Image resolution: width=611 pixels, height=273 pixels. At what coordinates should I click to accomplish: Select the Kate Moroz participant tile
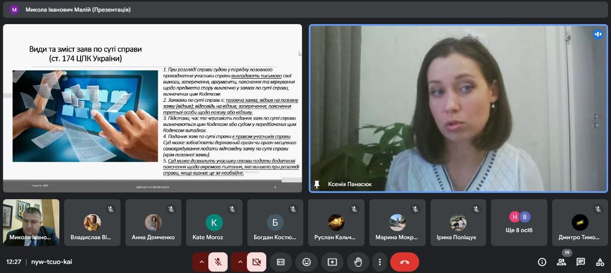click(x=214, y=222)
